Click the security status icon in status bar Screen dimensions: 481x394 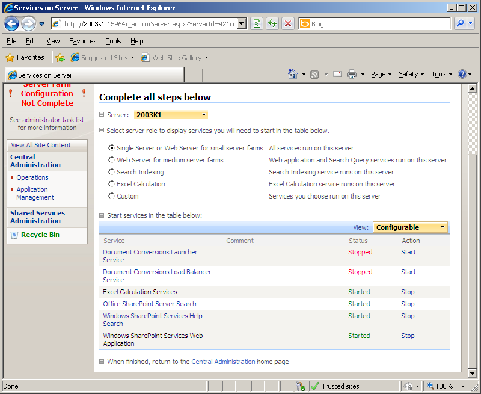click(301, 386)
